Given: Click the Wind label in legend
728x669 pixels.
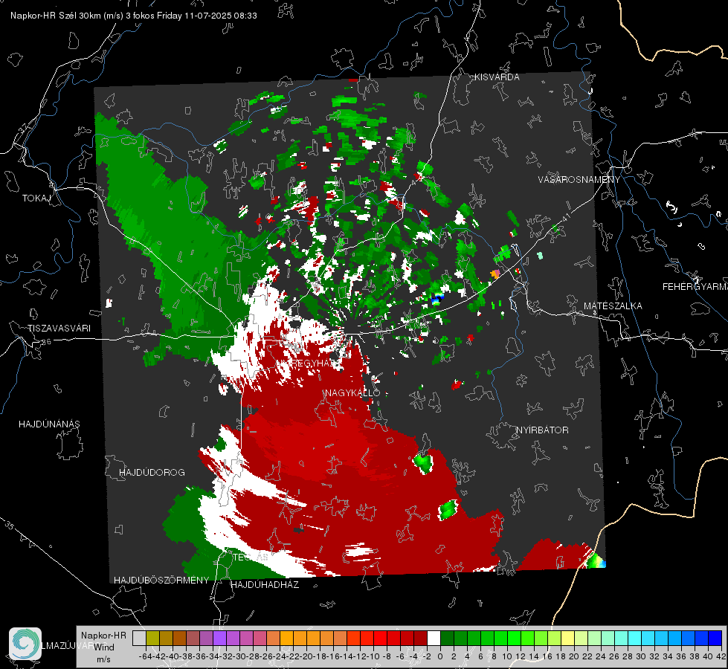Looking at the screenshot, I should (x=104, y=647).
